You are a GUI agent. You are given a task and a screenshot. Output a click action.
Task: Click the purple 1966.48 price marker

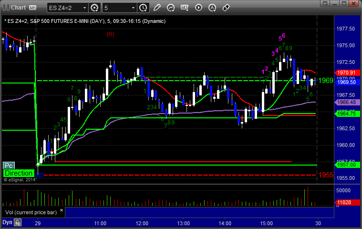tap(347, 102)
